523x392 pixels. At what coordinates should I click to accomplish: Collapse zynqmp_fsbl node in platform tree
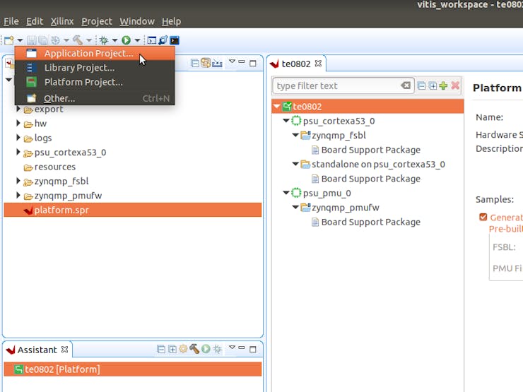point(295,135)
